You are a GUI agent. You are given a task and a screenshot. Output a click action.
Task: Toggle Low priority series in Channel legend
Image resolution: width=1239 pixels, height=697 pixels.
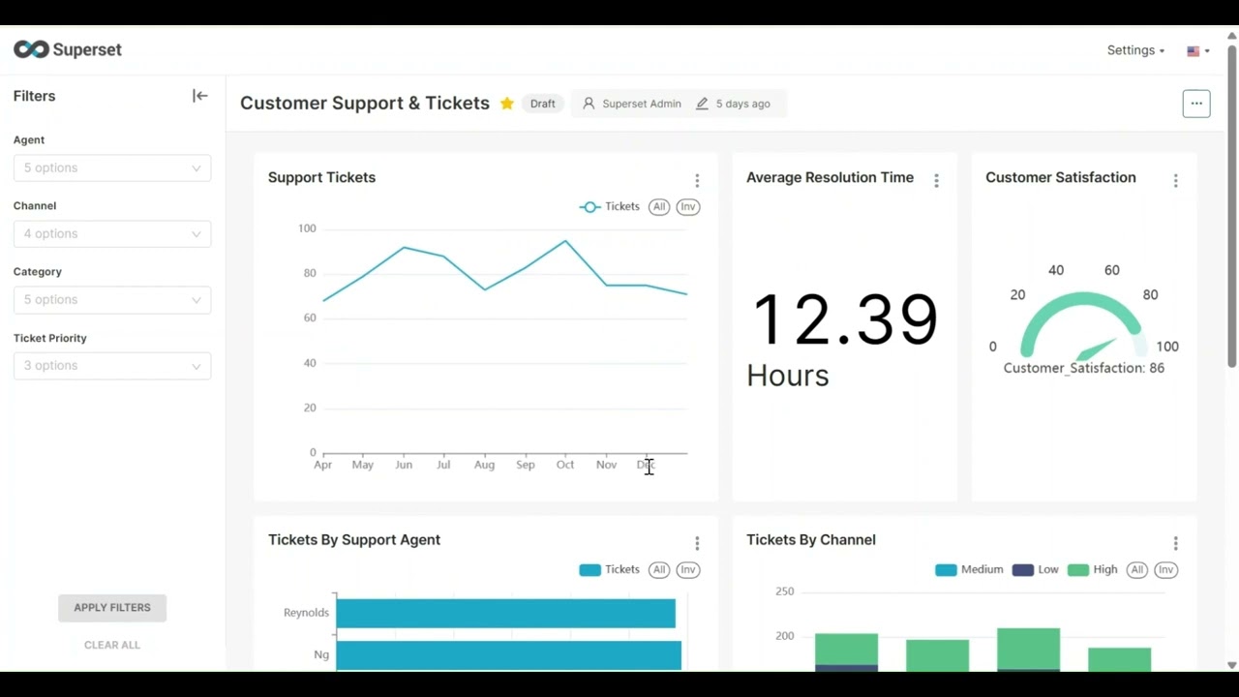click(1036, 569)
